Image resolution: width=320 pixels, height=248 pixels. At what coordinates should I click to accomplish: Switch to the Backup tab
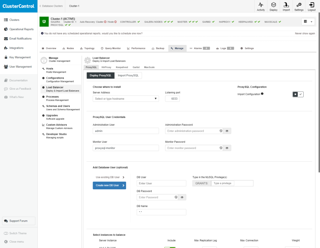point(158,48)
